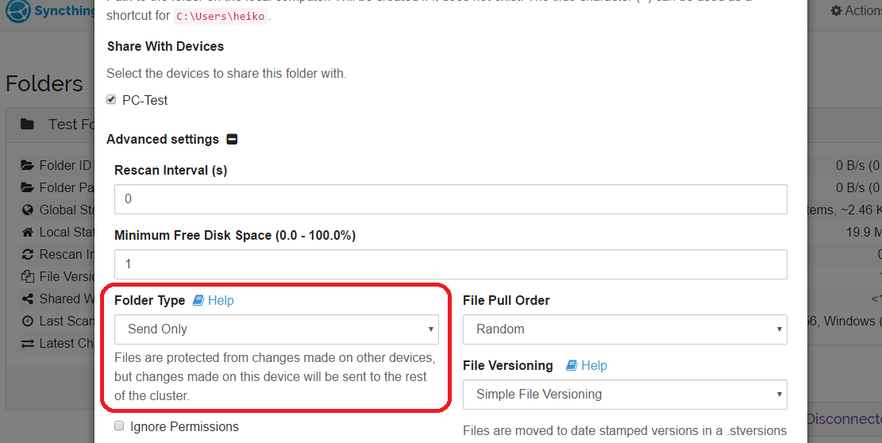Collapse the Advanced settings section

[x=232, y=140]
